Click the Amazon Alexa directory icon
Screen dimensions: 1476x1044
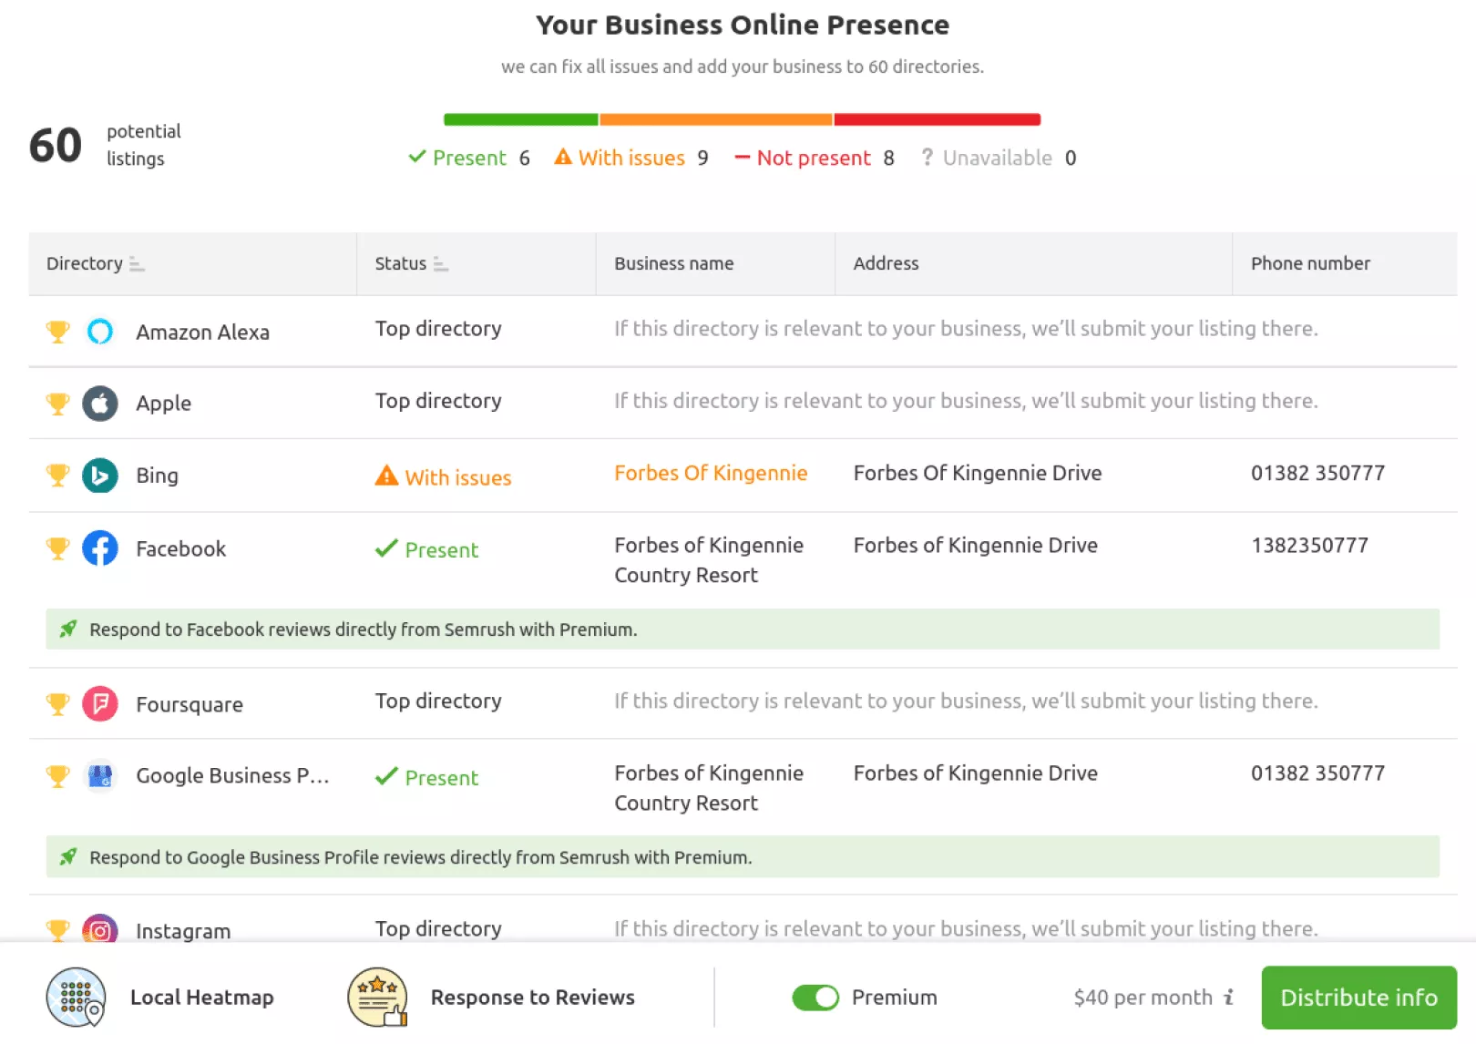point(100,332)
